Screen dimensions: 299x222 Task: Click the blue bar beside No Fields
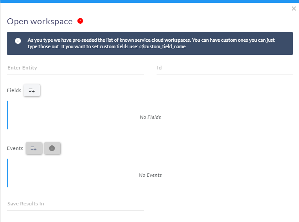[x=7, y=115]
